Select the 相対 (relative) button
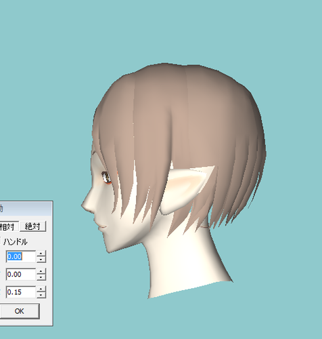Screen dimensions: 322x339 (x=9, y=226)
